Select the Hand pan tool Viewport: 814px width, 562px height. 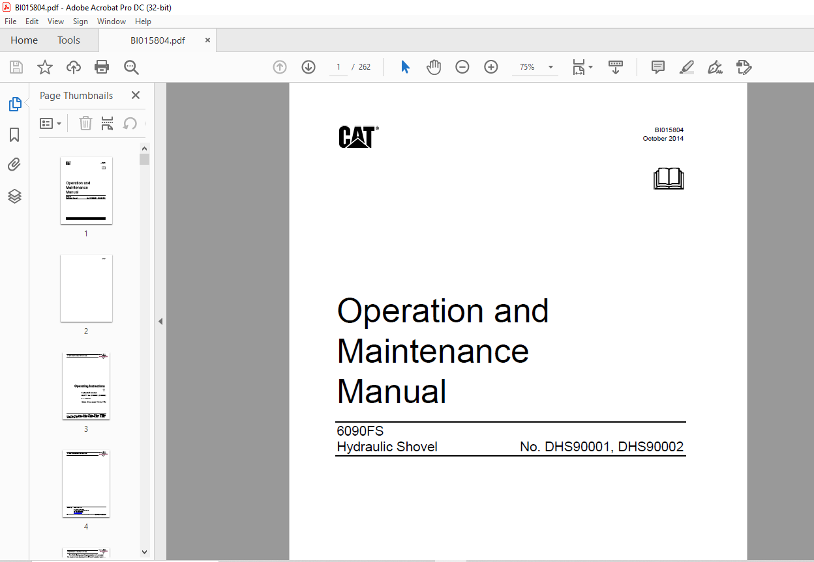pyautogui.click(x=434, y=67)
